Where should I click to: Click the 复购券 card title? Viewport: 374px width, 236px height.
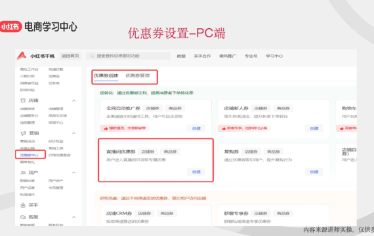[x=232, y=151]
